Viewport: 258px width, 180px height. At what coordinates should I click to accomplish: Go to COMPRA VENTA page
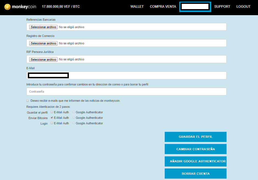(x=163, y=7)
